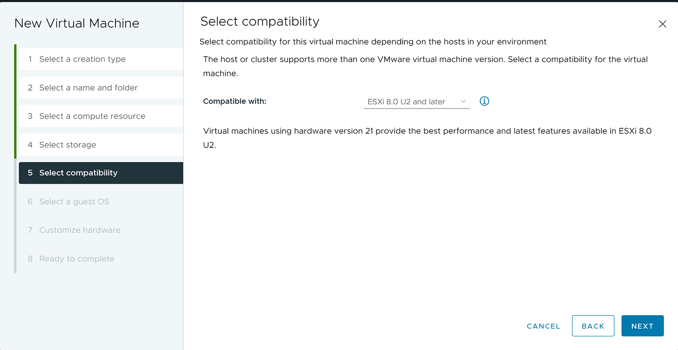View step 8 Ready to complete
Screen dimensions: 678x350
[x=77, y=258]
